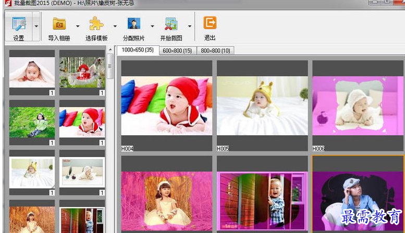Expand the 分配照片 dropdown arrow
Image resolution: width=405 pixels, height=233 pixels.
coord(152,26)
